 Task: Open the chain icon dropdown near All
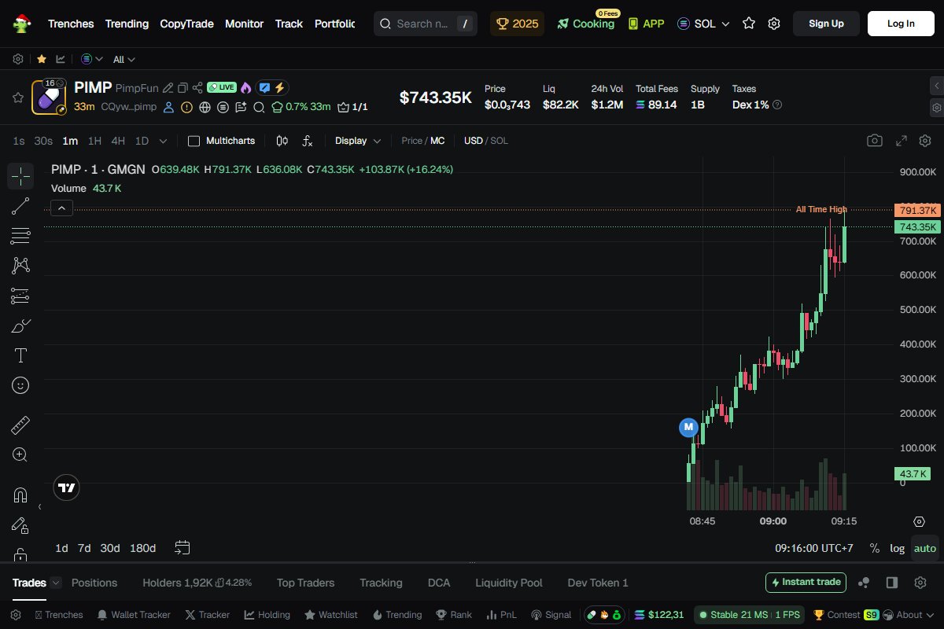coord(92,59)
